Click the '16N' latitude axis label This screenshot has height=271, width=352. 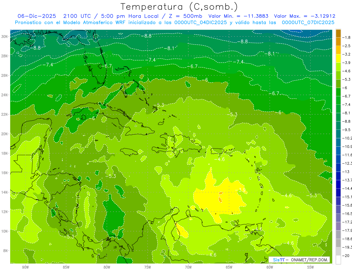[4, 173]
